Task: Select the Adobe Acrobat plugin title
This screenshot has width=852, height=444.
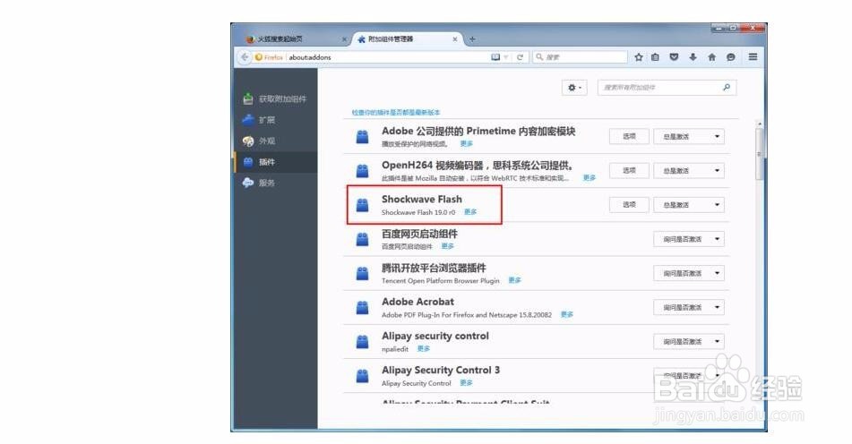Action: click(x=417, y=302)
